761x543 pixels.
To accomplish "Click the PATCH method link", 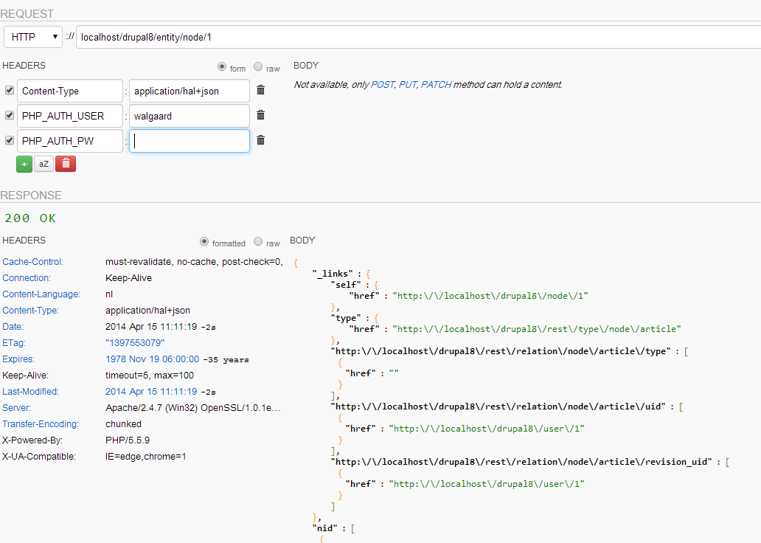I will pyautogui.click(x=436, y=85).
